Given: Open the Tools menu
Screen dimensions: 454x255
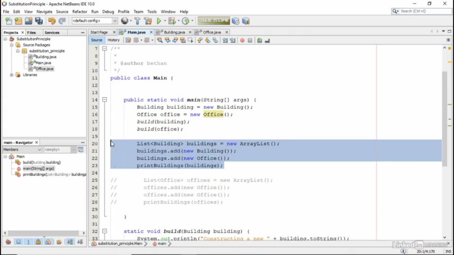Looking at the screenshot, I should tap(152, 12).
